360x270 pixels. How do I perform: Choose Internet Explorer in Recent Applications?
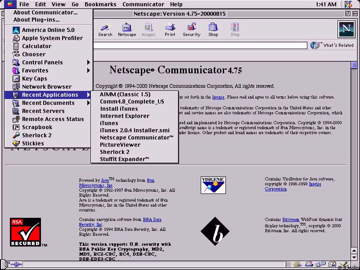click(x=135, y=116)
